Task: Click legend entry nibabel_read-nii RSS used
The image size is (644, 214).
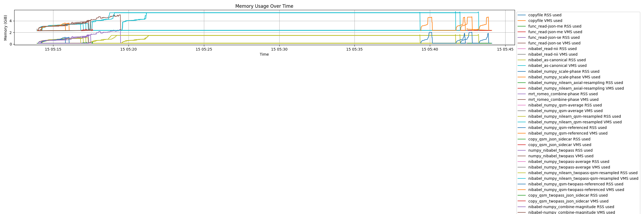Action: tap(547, 49)
